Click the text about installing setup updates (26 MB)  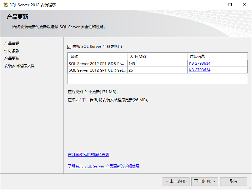click(x=108, y=100)
